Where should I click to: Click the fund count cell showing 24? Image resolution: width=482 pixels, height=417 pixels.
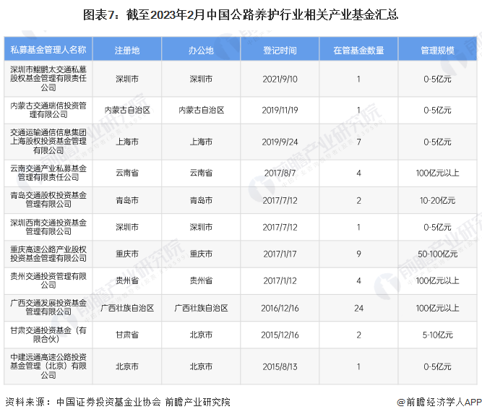pyautogui.click(x=358, y=308)
